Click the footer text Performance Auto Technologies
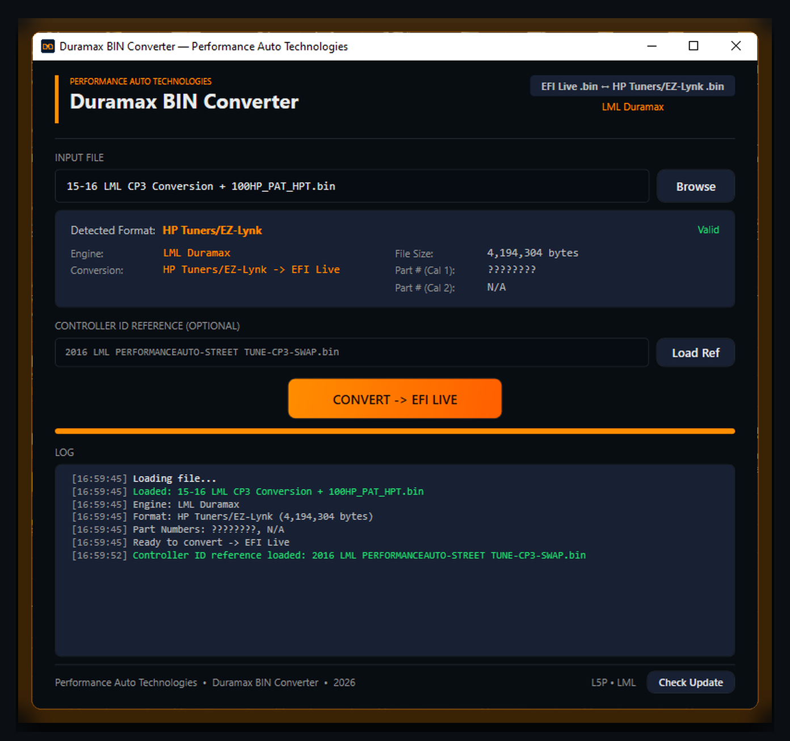The height and width of the screenshot is (741, 790). (126, 683)
